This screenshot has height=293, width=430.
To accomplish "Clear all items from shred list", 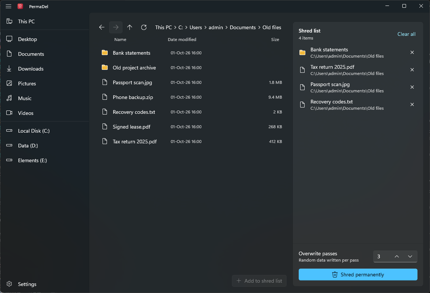I will (406, 34).
